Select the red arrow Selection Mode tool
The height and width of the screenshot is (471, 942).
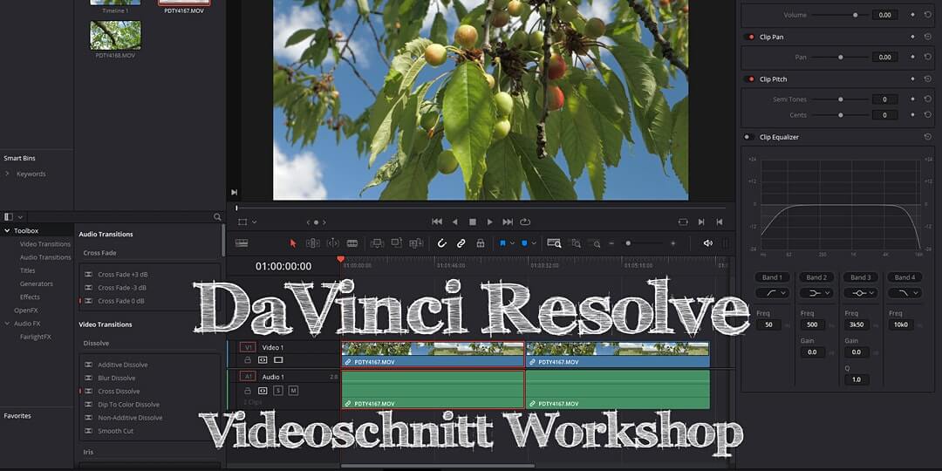[293, 243]
